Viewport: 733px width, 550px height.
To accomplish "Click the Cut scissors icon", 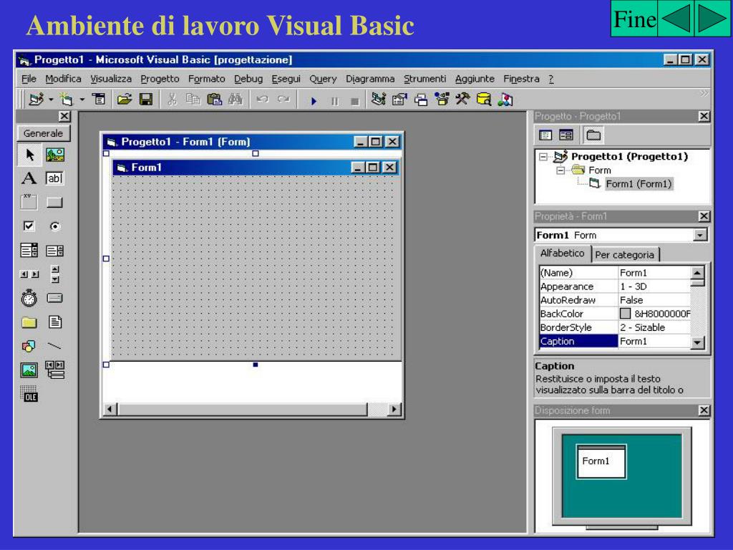I will (x=172, y=100).
